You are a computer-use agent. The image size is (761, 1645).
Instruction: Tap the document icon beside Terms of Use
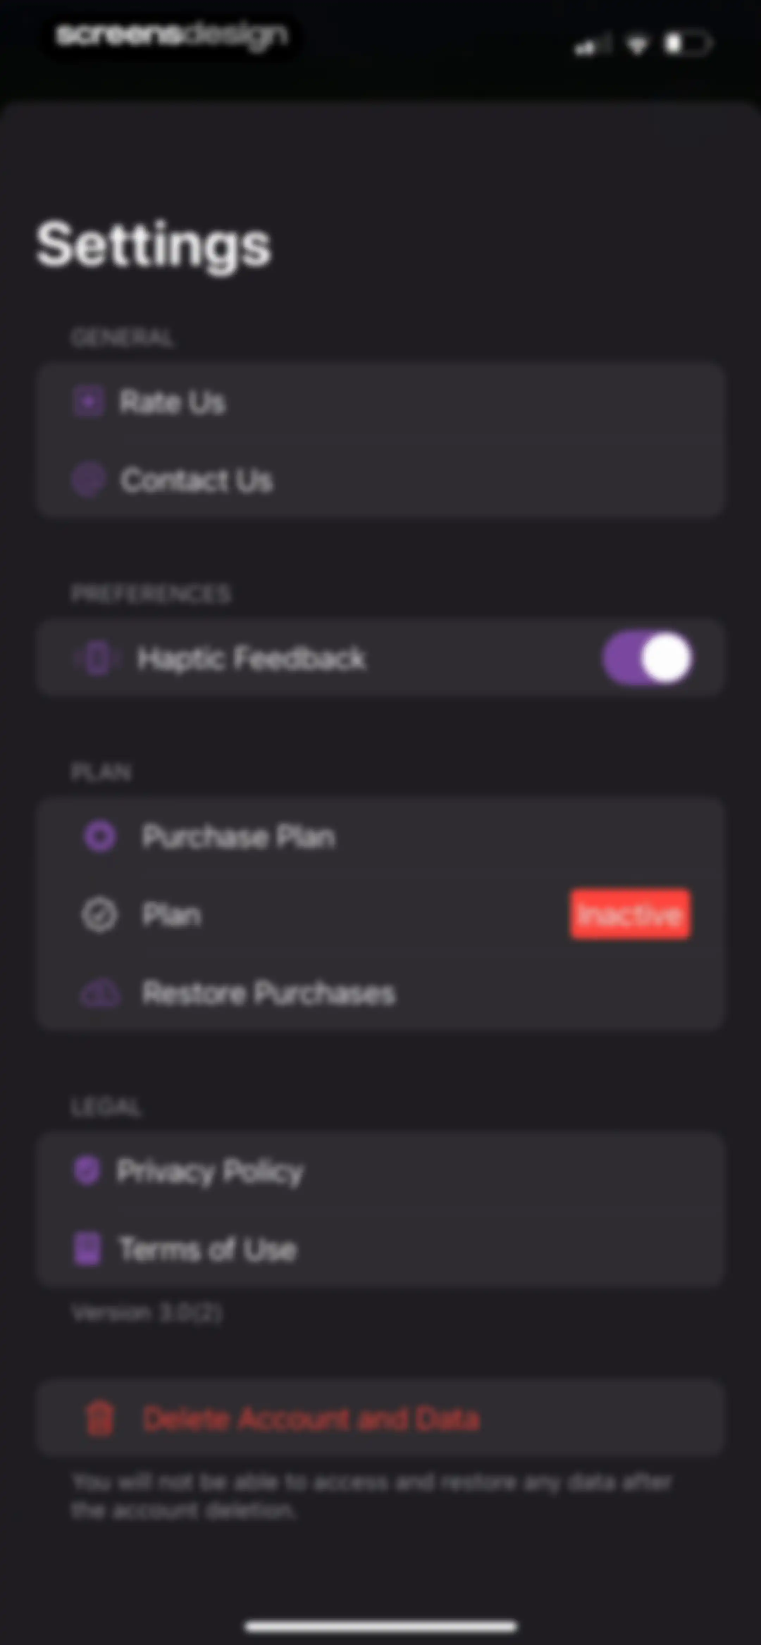tap(87, 1249)
